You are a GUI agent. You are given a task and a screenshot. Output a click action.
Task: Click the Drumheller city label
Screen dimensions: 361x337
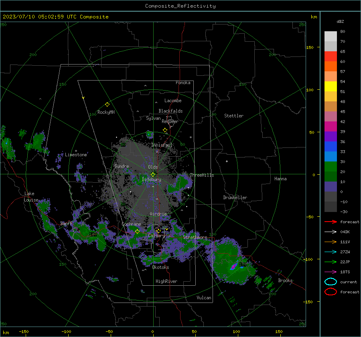235,198
